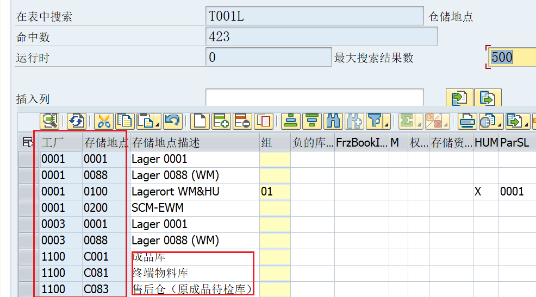The image size is (536, 297).
Task: Click the Delete row icon with red minus
Action: click(x=242, y=121)
